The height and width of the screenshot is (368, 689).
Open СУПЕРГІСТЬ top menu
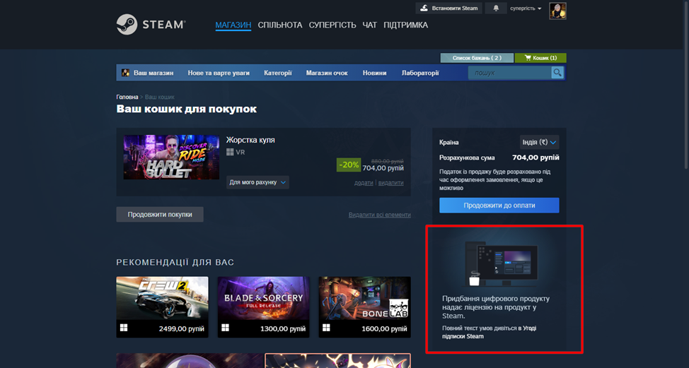tap(332, 25)
